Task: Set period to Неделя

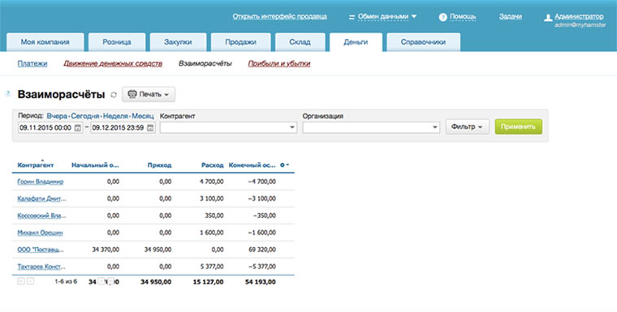Action: point(115,117)
